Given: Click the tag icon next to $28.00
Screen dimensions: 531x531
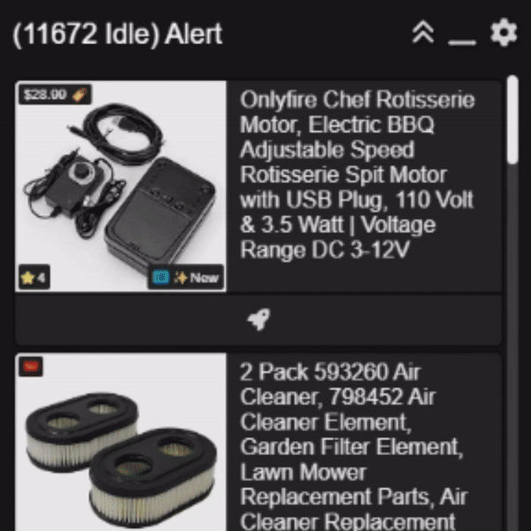Looking at the screenshot, I should [80, 95].
